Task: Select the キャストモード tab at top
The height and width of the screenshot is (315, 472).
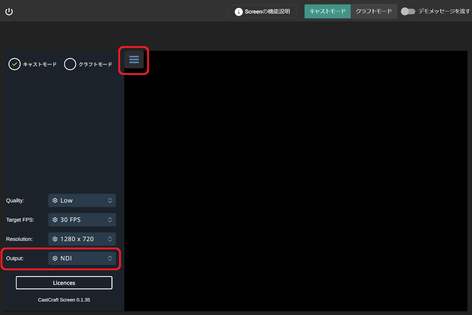Action: pyautogui.click(x=327, y=11)
